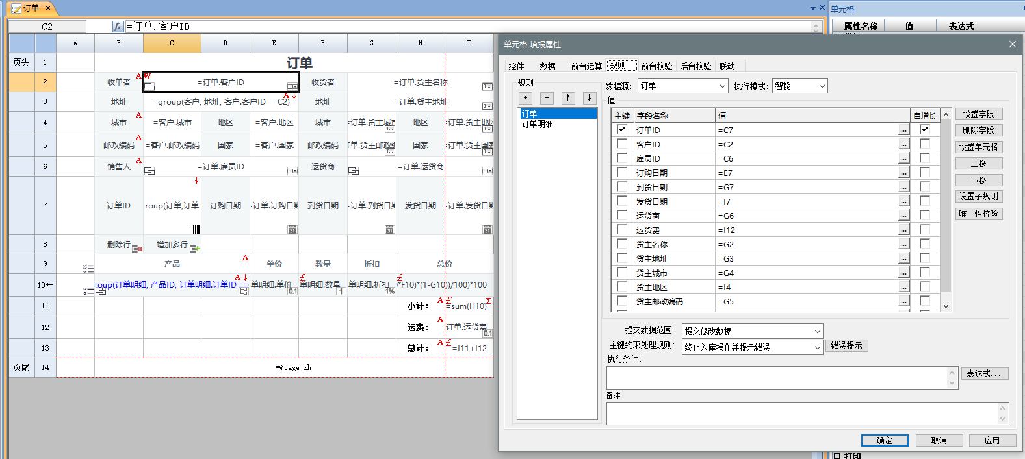Click the fx formula icon in the formula bar
This screenshot has height=459, width=1025.
point(118,27)
